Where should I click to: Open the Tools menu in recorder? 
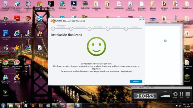coord(147,88)
